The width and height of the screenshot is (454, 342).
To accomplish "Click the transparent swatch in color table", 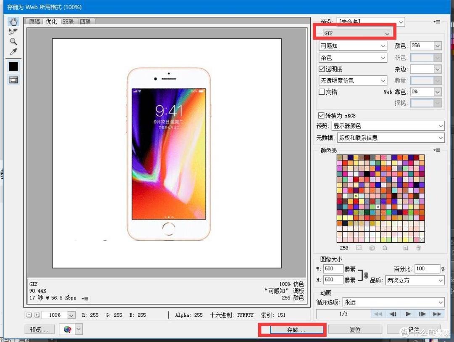I will coord(422,240).
